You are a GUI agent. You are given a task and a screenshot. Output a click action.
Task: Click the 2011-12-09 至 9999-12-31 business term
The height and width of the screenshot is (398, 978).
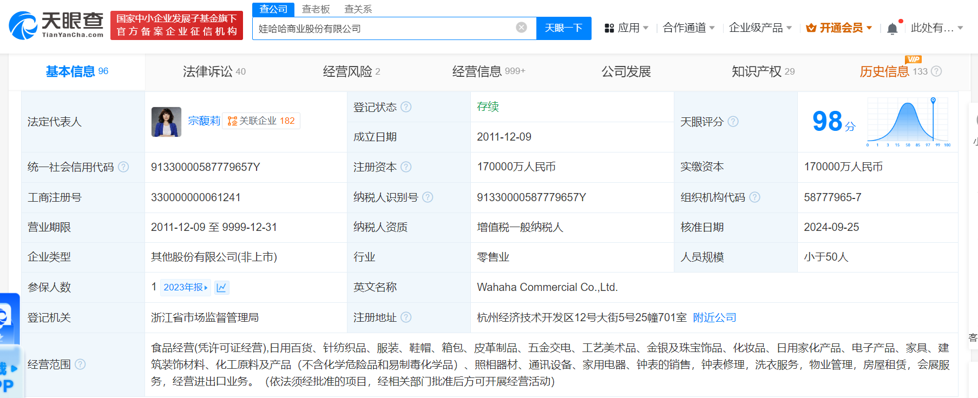tap(214, 227)
